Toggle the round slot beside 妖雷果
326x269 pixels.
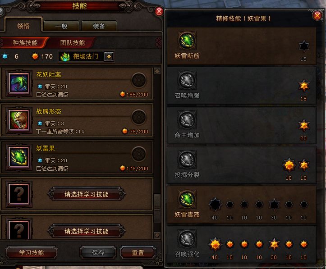[x=139, y=154]
